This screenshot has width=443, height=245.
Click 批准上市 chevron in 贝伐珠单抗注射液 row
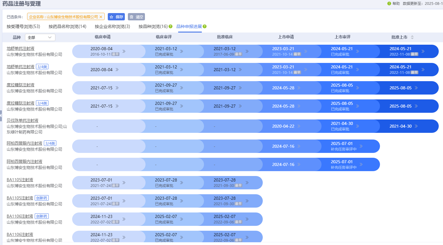point(416,126)
